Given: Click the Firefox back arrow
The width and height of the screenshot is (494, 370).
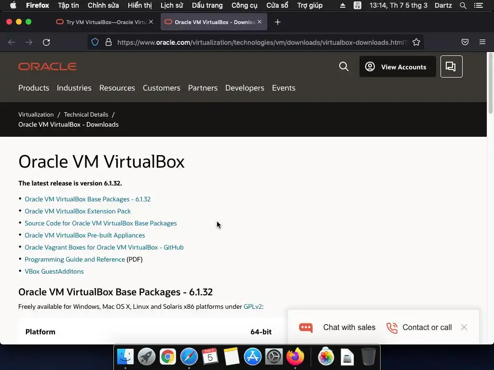Looking at the screenshot, I should (12, 42).
